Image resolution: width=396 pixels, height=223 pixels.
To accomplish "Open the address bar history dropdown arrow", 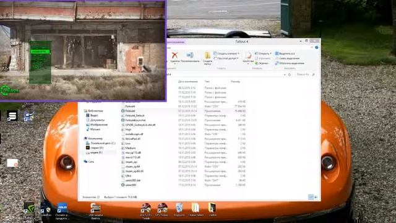I will 285,74.
